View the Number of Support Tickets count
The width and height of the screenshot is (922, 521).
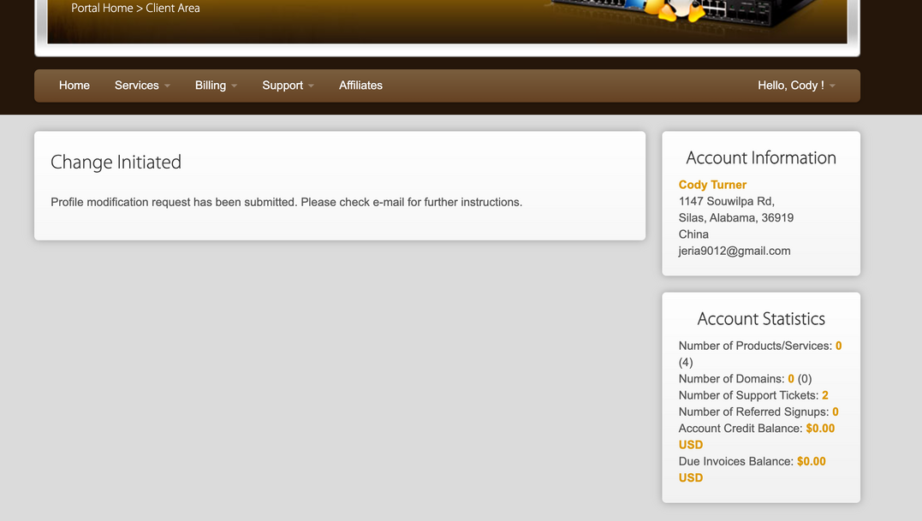pos(824,395)
